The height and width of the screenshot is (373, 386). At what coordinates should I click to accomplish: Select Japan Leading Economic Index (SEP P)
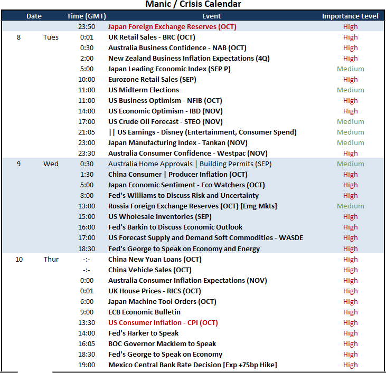click(x=170, y=69)
